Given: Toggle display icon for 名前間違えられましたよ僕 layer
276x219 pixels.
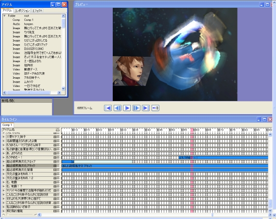Looking at the screenshot, I should [55, 141].
